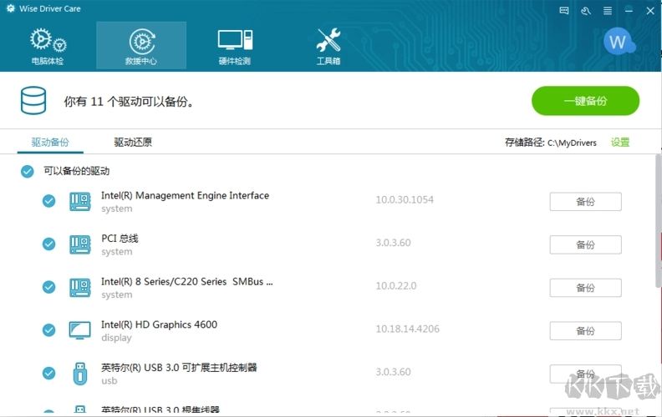Click the Wise Driver Care app logo
The height and width of the screenshot is (417, 662).
point(11,8)
